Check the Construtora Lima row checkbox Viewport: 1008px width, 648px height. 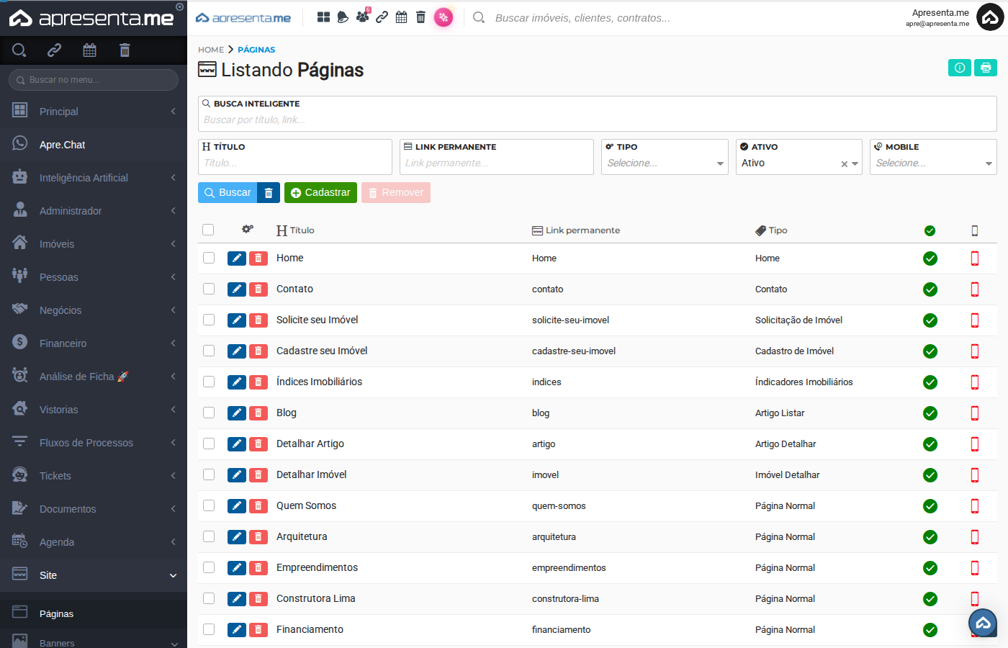(209, 598)
